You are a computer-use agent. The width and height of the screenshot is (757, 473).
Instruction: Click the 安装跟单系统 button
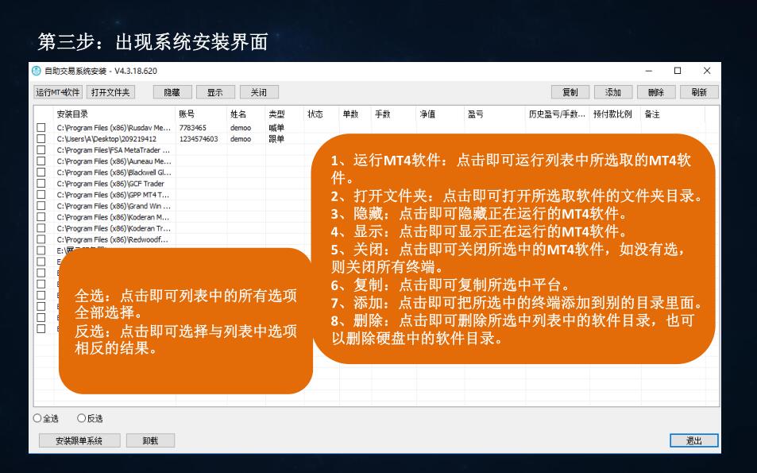click(x=79, y=440)
